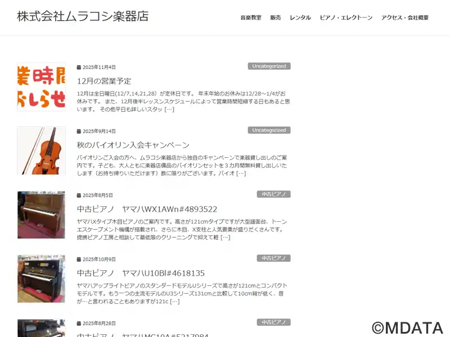
Task: Open the 販売 menu item
Action: click(276, 17)
